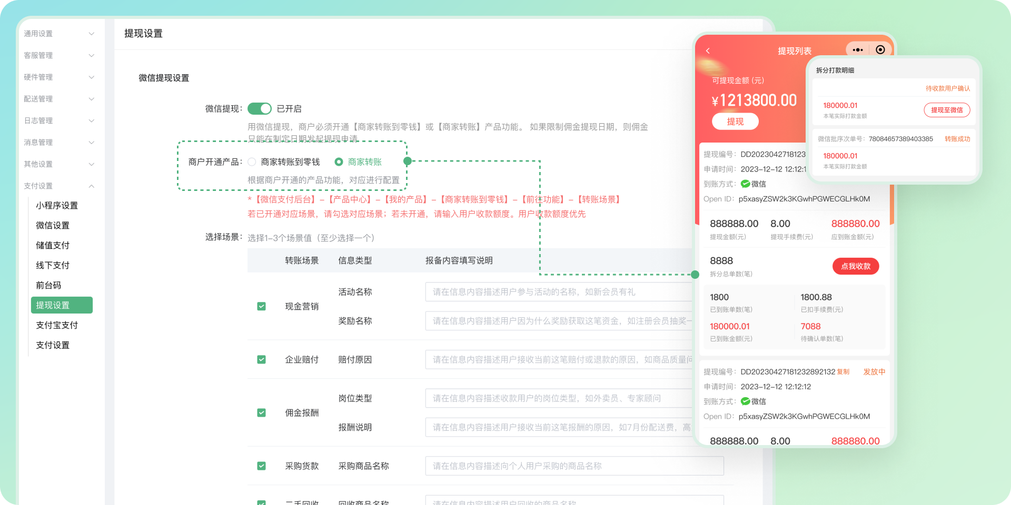Click the 待收款用户确认 status text
The width and height of the screenshot is (1011, 505).
tap(948, 88)
